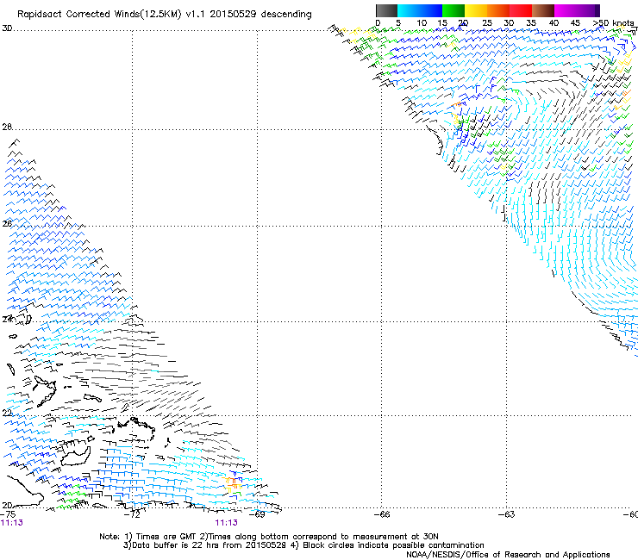Click the 'NOAA/NESDIS/Office of Research and Applications' credit
This screenshot has height=560, width=638.
pos(508,555)
